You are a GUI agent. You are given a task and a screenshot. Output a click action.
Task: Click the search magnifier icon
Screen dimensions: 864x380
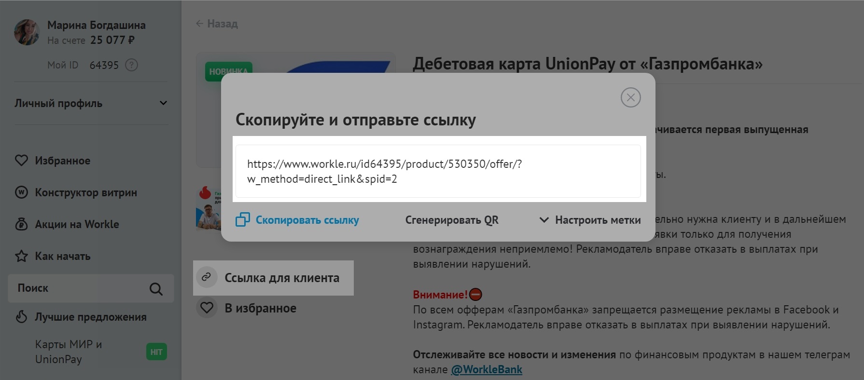[156, 289]
